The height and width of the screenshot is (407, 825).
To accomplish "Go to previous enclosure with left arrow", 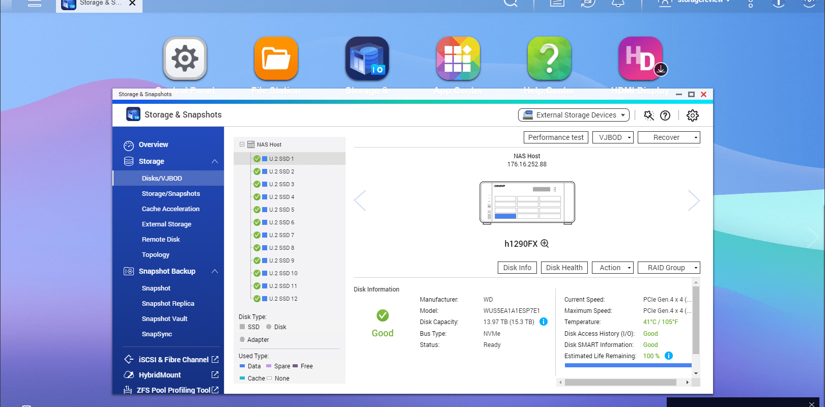I will (360, 200).
